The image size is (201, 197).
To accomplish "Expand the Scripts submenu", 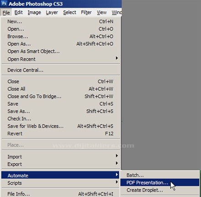I will pyautogui.click(x=61, y=183).
